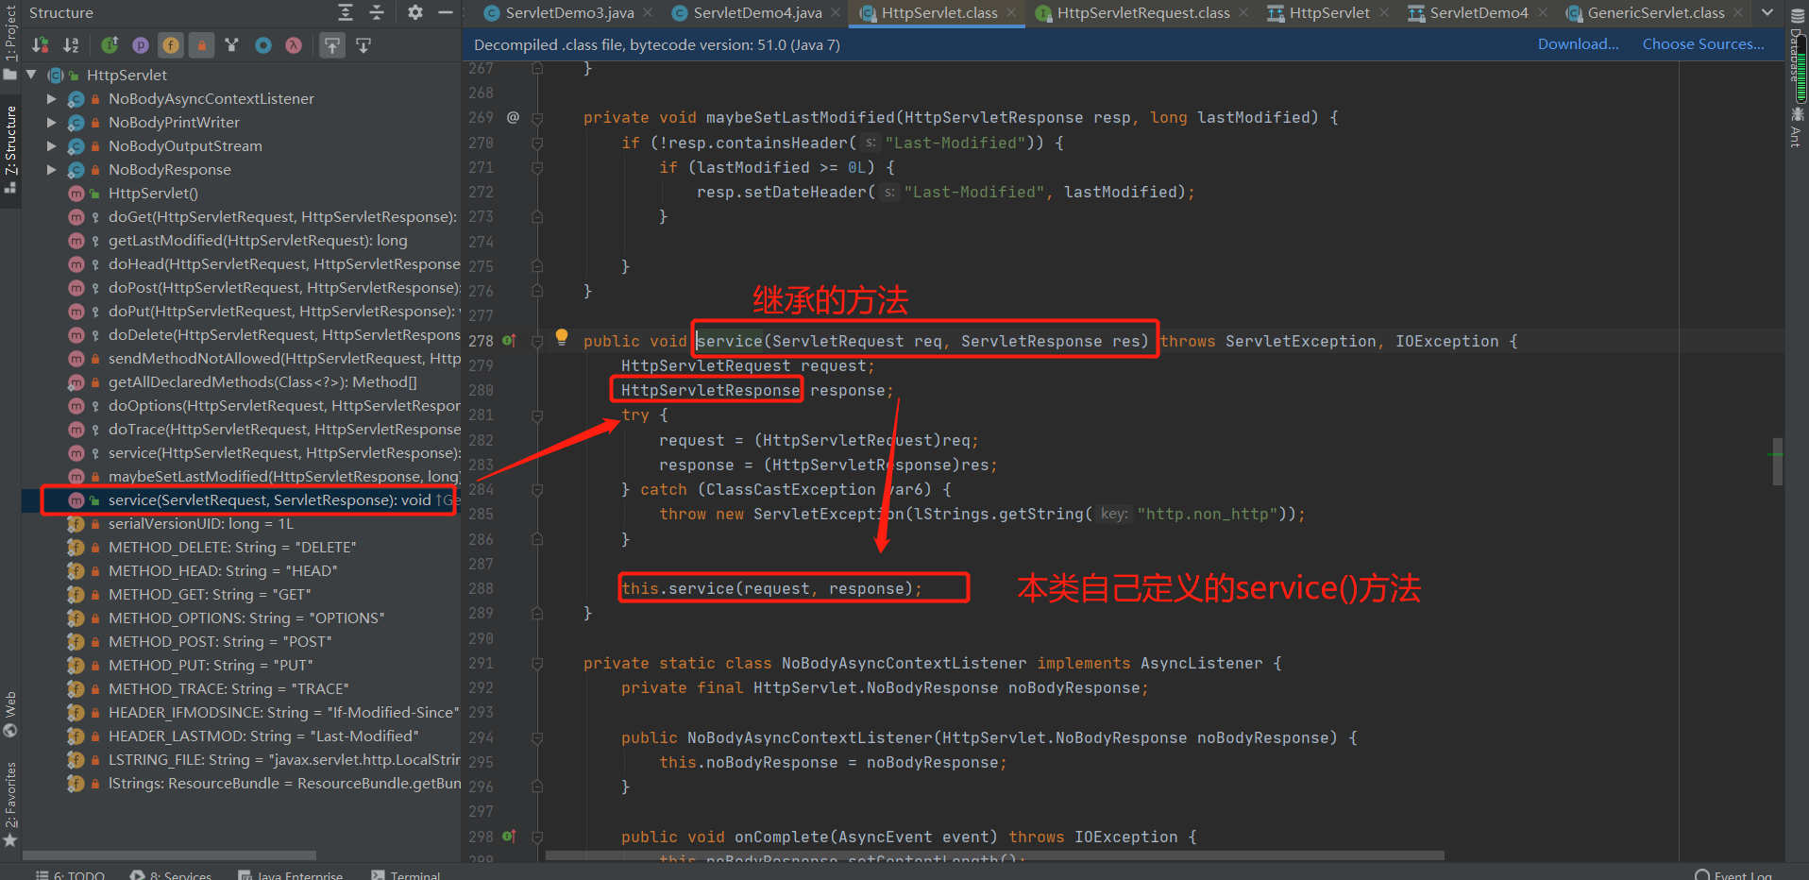Fold try block at line 281
This screenshot has width=1809, height=880.
(537, 415)
